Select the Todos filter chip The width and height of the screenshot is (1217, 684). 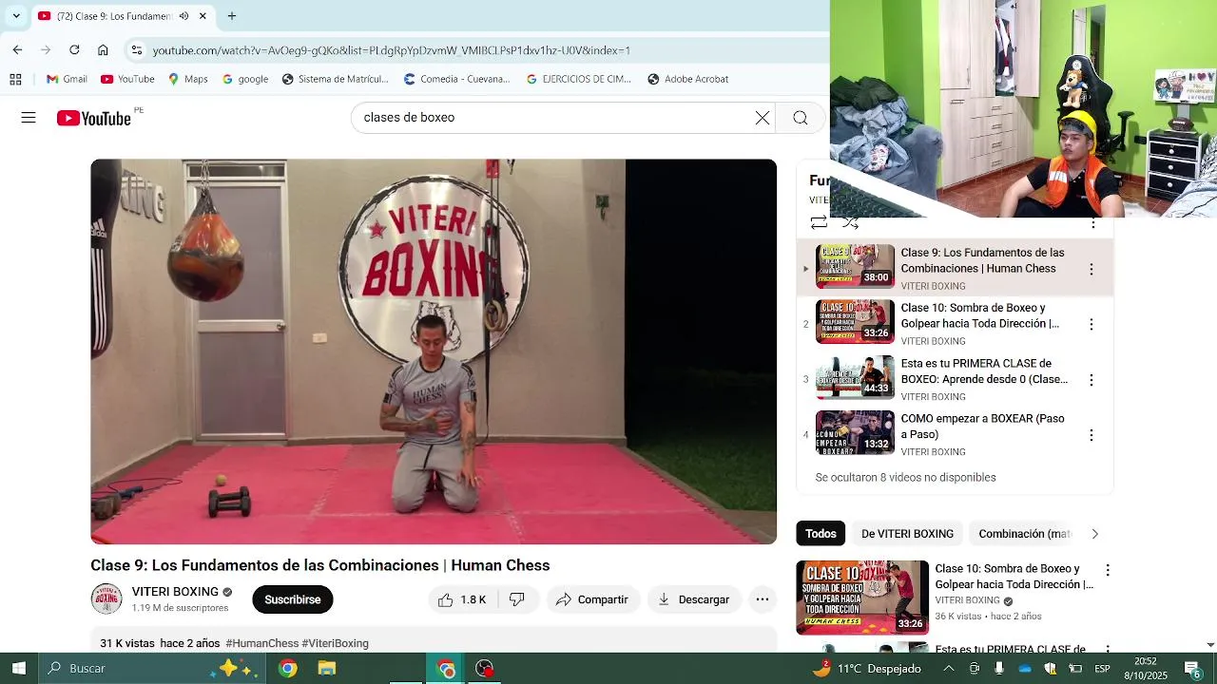[x=821, y=534]
